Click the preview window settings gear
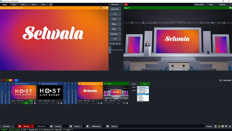This screenshot has width=232, height=131. click(x=107, y=7)
